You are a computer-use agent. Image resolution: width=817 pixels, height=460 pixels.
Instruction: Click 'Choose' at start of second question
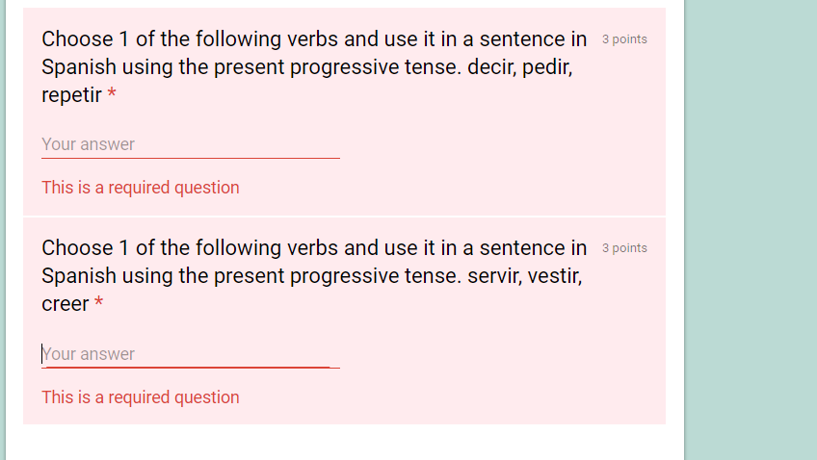(x=78, y=247)
